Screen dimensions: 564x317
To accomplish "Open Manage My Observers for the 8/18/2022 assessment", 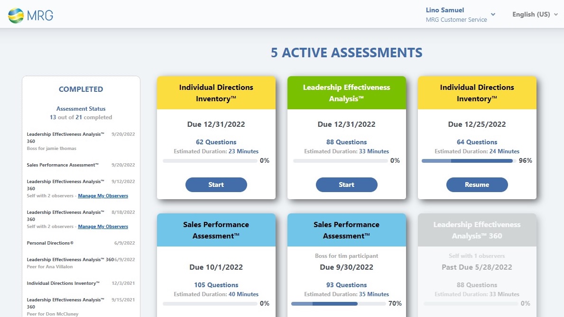I will point(103,226).
